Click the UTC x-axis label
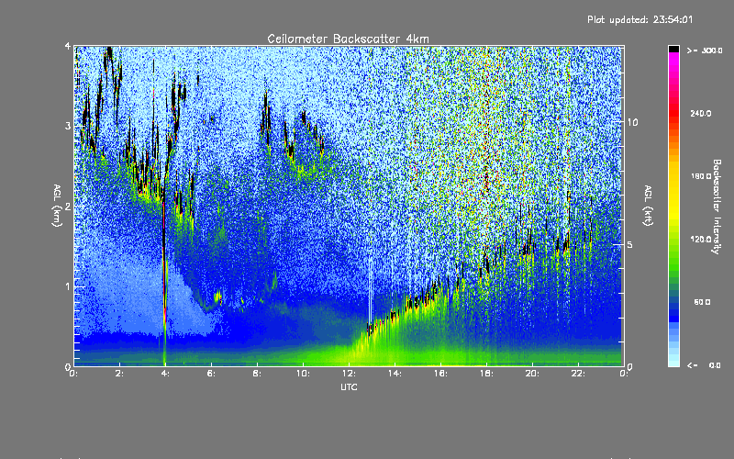The image size is (734, 459). tap(349, 387)
